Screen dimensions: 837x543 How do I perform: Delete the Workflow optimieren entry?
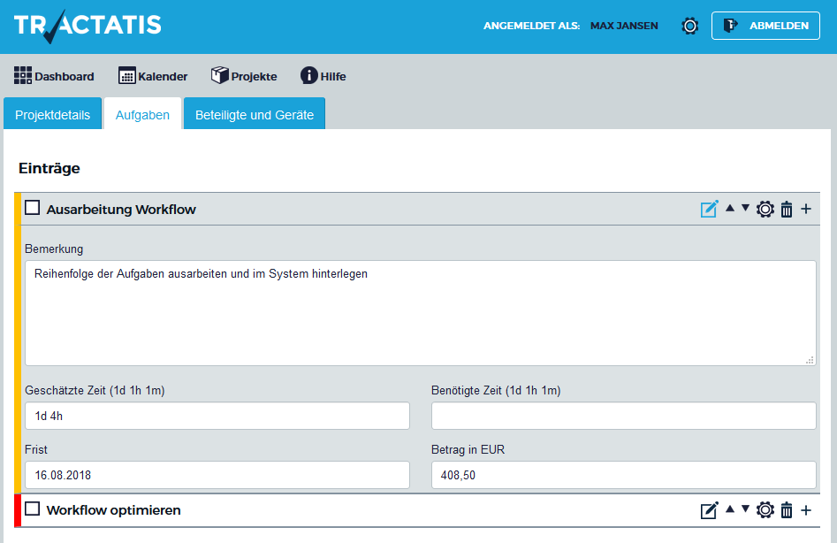pyautogui.click(x=787, y=510)
